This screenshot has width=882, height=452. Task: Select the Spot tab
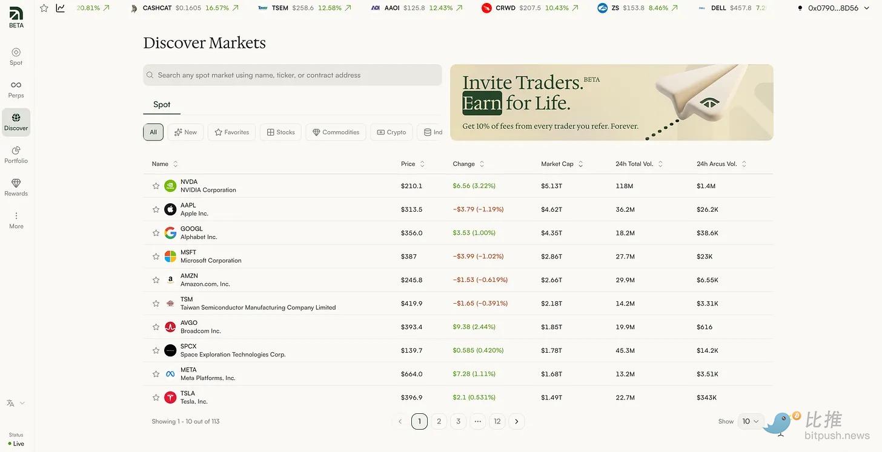click(x=162, y=104)
